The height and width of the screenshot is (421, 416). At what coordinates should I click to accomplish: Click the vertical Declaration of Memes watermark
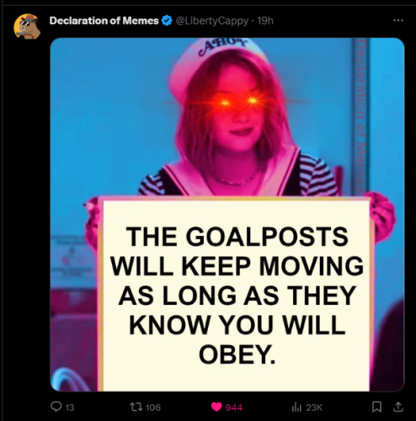[361, 115]
